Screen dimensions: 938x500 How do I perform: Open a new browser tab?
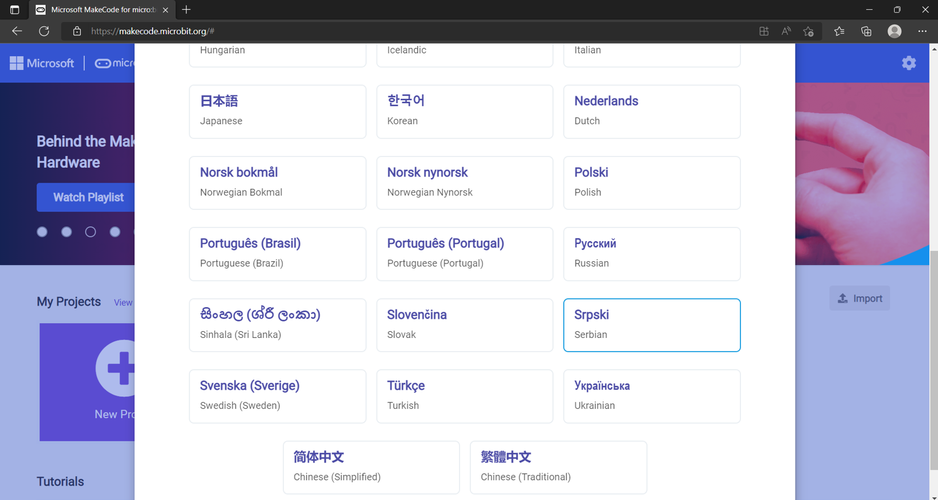click(x=186, y=10)
